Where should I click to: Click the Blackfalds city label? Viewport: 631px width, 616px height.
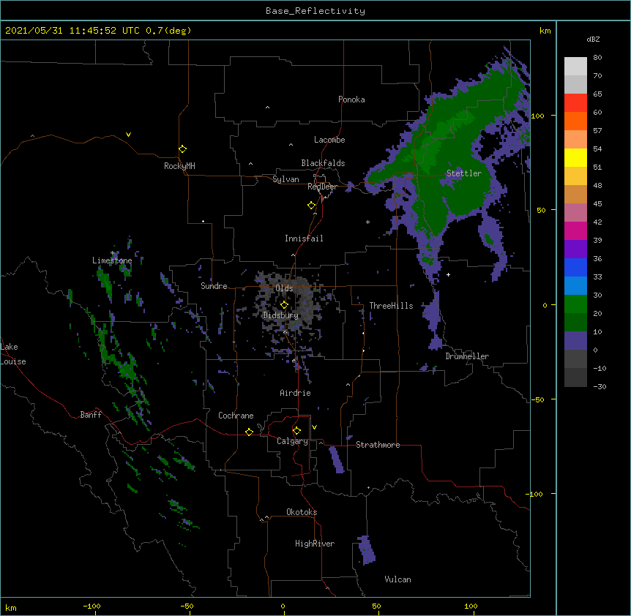323,163
